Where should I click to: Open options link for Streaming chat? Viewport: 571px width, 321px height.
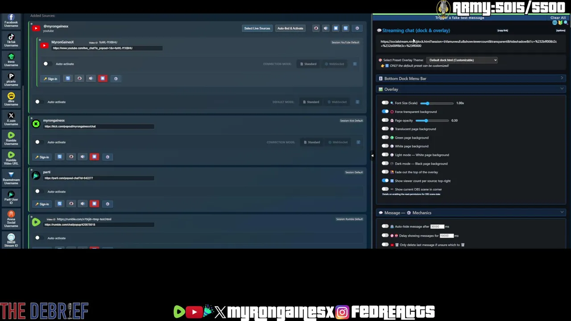click(x=561, y=30)
